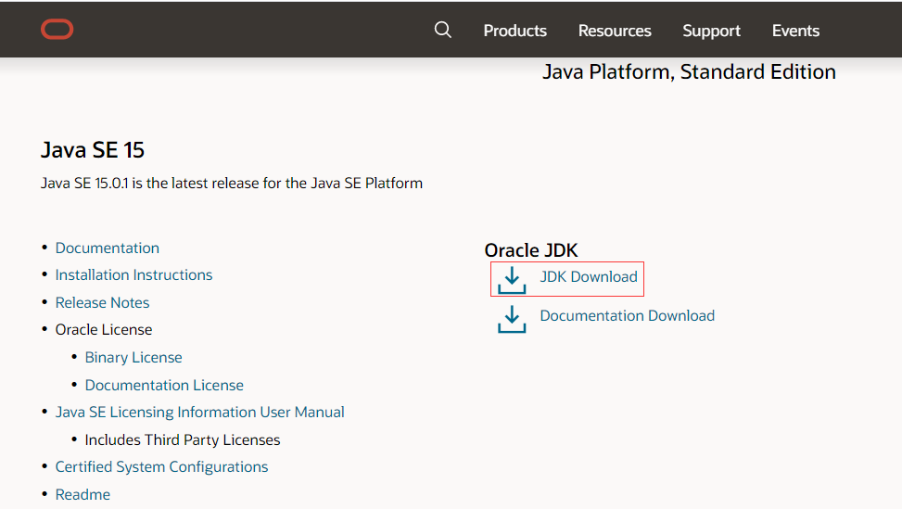Image resolution: width=902 pixels, height=509 pixels.
Task: Open the Binary License link
Action: [x=133, y=357]
